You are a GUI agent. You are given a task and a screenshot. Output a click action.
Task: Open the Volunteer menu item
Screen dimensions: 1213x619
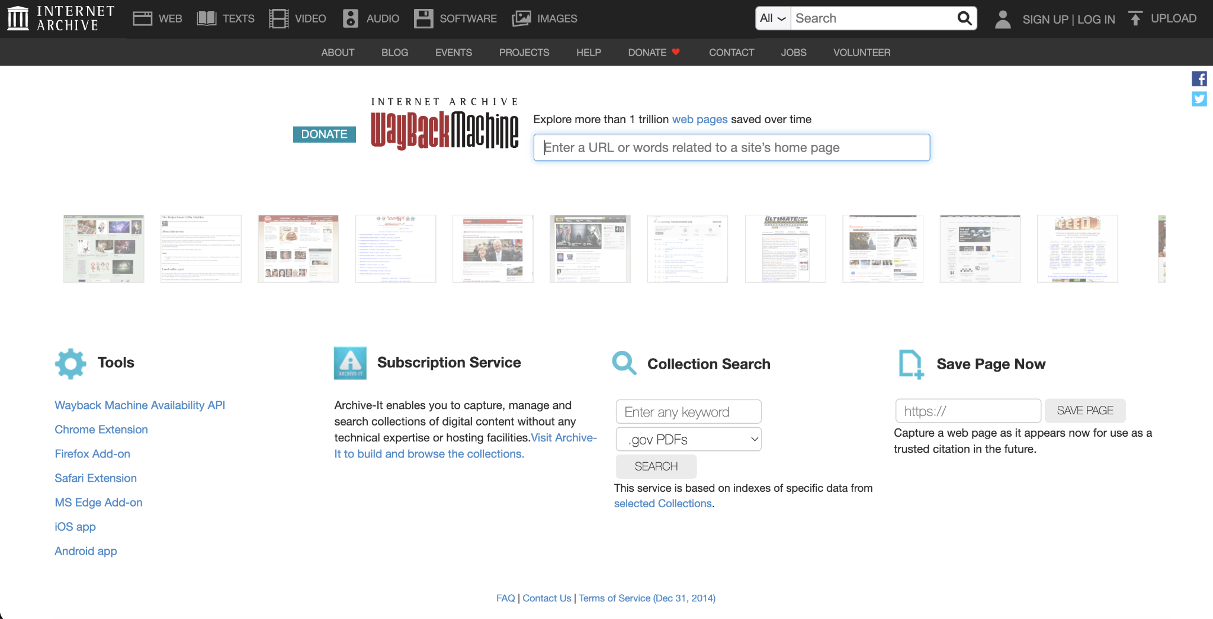pyautogui.click(x=862, y=53)
